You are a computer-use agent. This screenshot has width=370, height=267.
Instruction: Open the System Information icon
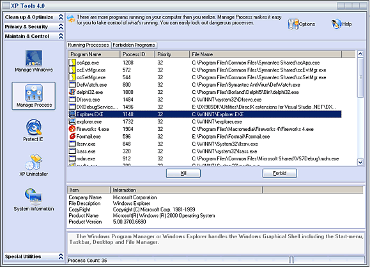click(33, 197)
